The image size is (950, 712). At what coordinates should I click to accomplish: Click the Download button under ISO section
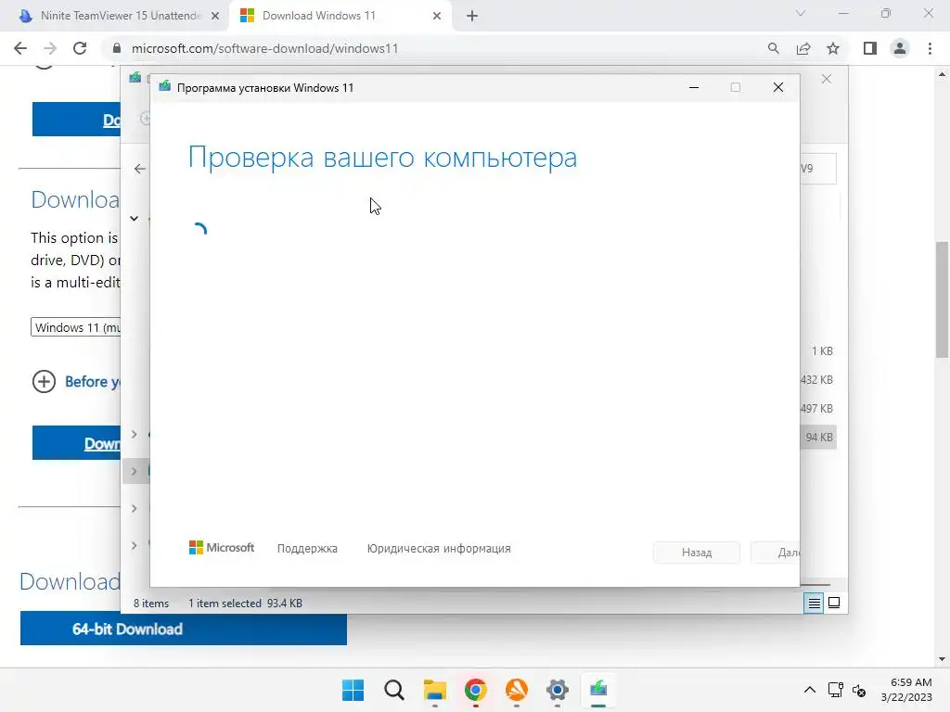[76, 443]
